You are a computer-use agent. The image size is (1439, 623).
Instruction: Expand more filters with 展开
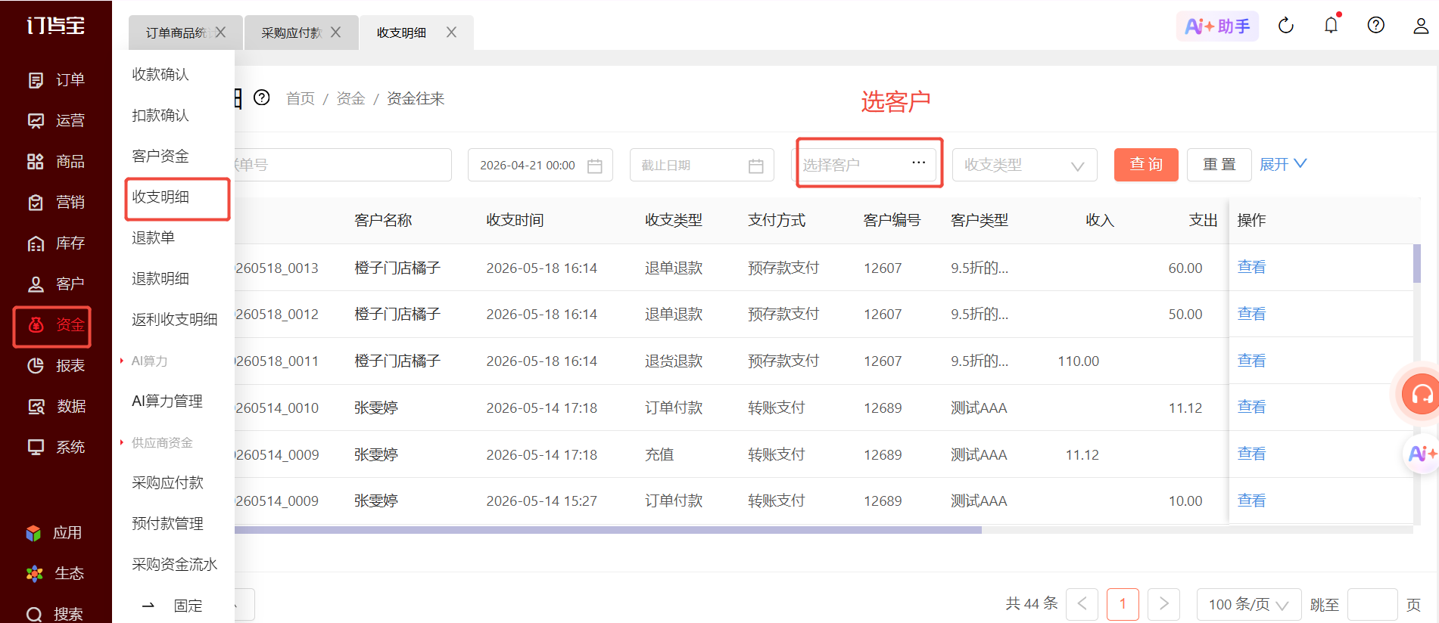(1283, 165)
